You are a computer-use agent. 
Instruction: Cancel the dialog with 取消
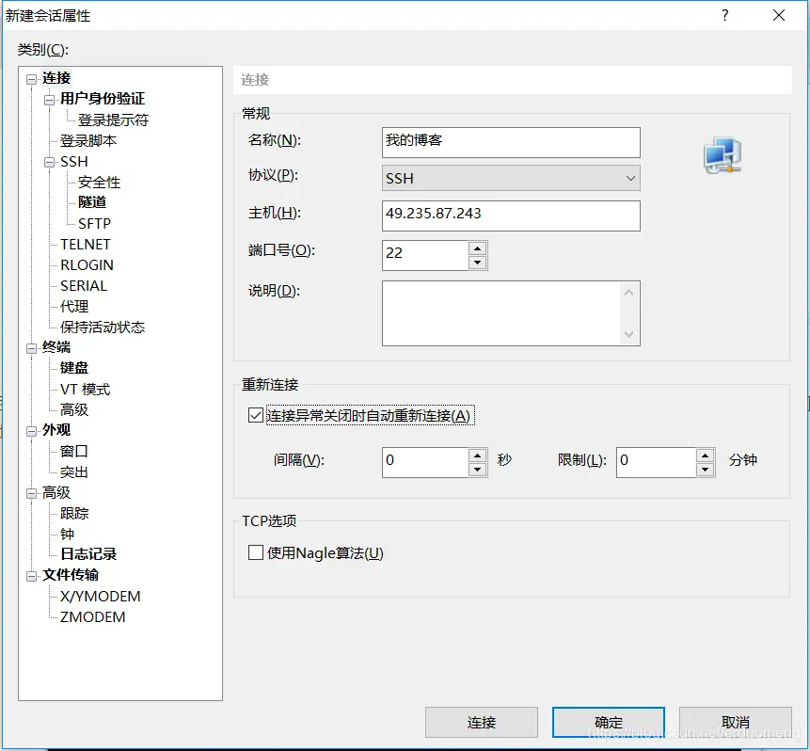[734, 722]
